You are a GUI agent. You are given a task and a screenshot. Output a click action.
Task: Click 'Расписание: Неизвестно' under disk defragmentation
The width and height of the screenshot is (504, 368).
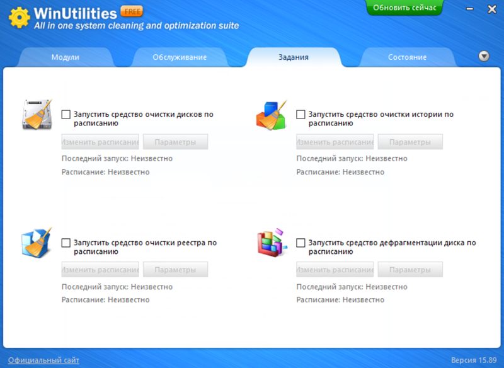click(x=340, y=300)
